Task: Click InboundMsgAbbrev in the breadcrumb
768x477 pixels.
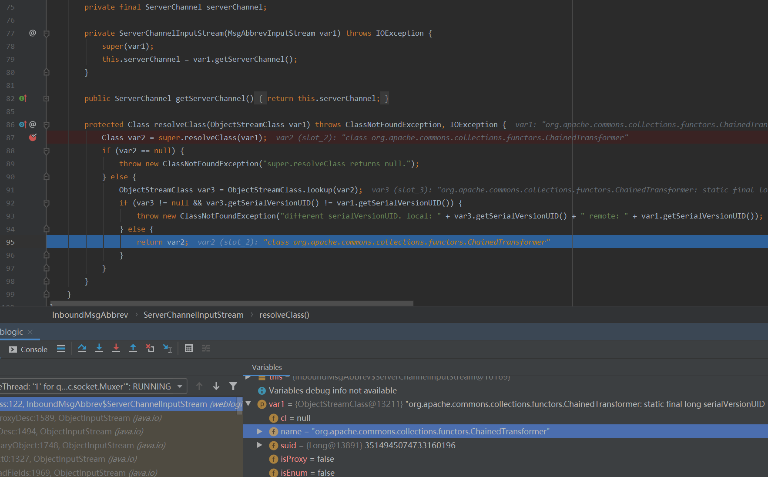Action: click(90, 315)
